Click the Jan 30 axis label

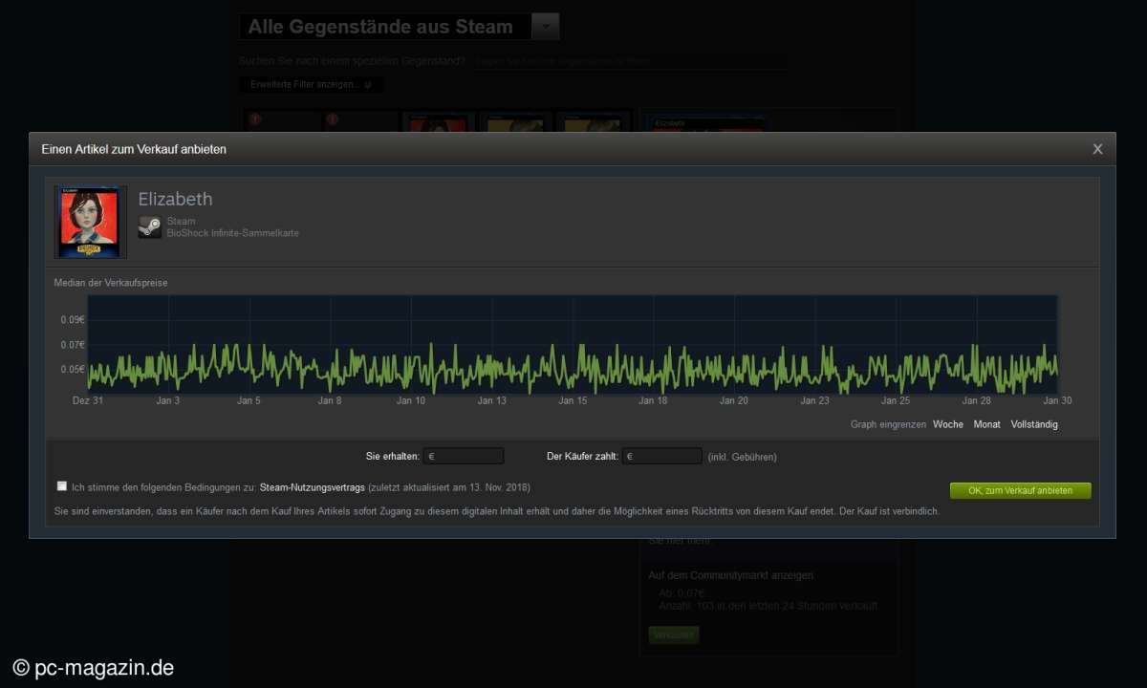[1057, 400]
